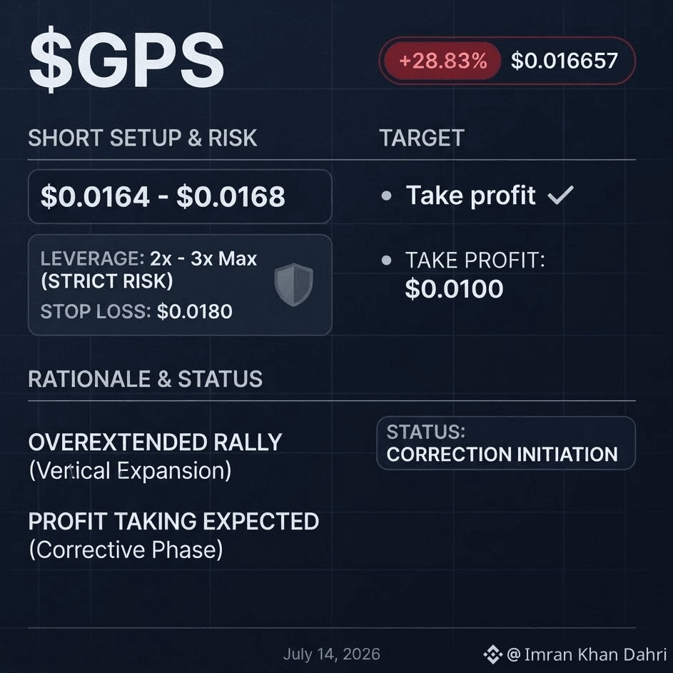Click the TARGET section heading
673x673 pixels.
[422, 138]
